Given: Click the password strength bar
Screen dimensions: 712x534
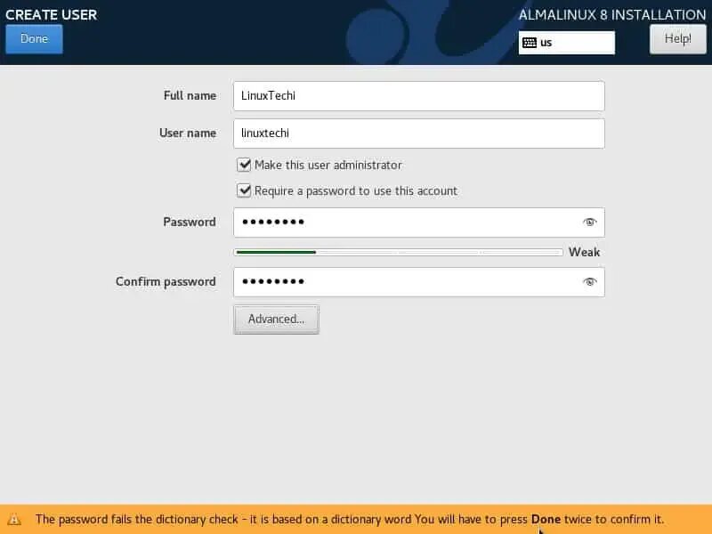Looking at the screenshot, I should click(398, 252).
